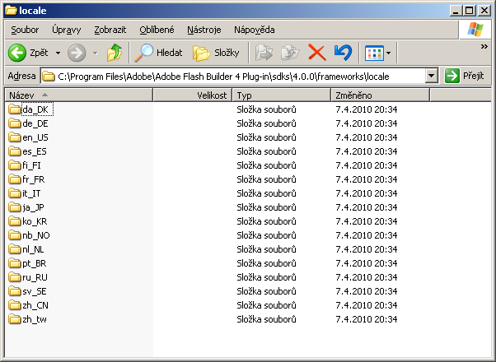Click modified date of nl_NL row
Image resolution: width=496 pixels, height=362 pixels.
[367, 249]
